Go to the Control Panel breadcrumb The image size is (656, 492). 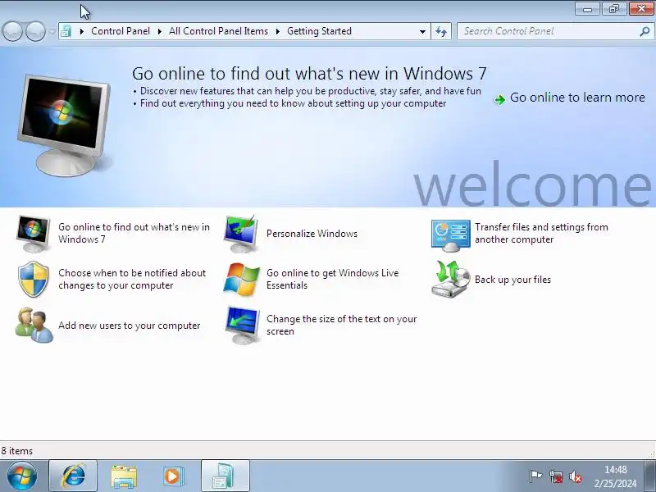[x=120, y=31]
